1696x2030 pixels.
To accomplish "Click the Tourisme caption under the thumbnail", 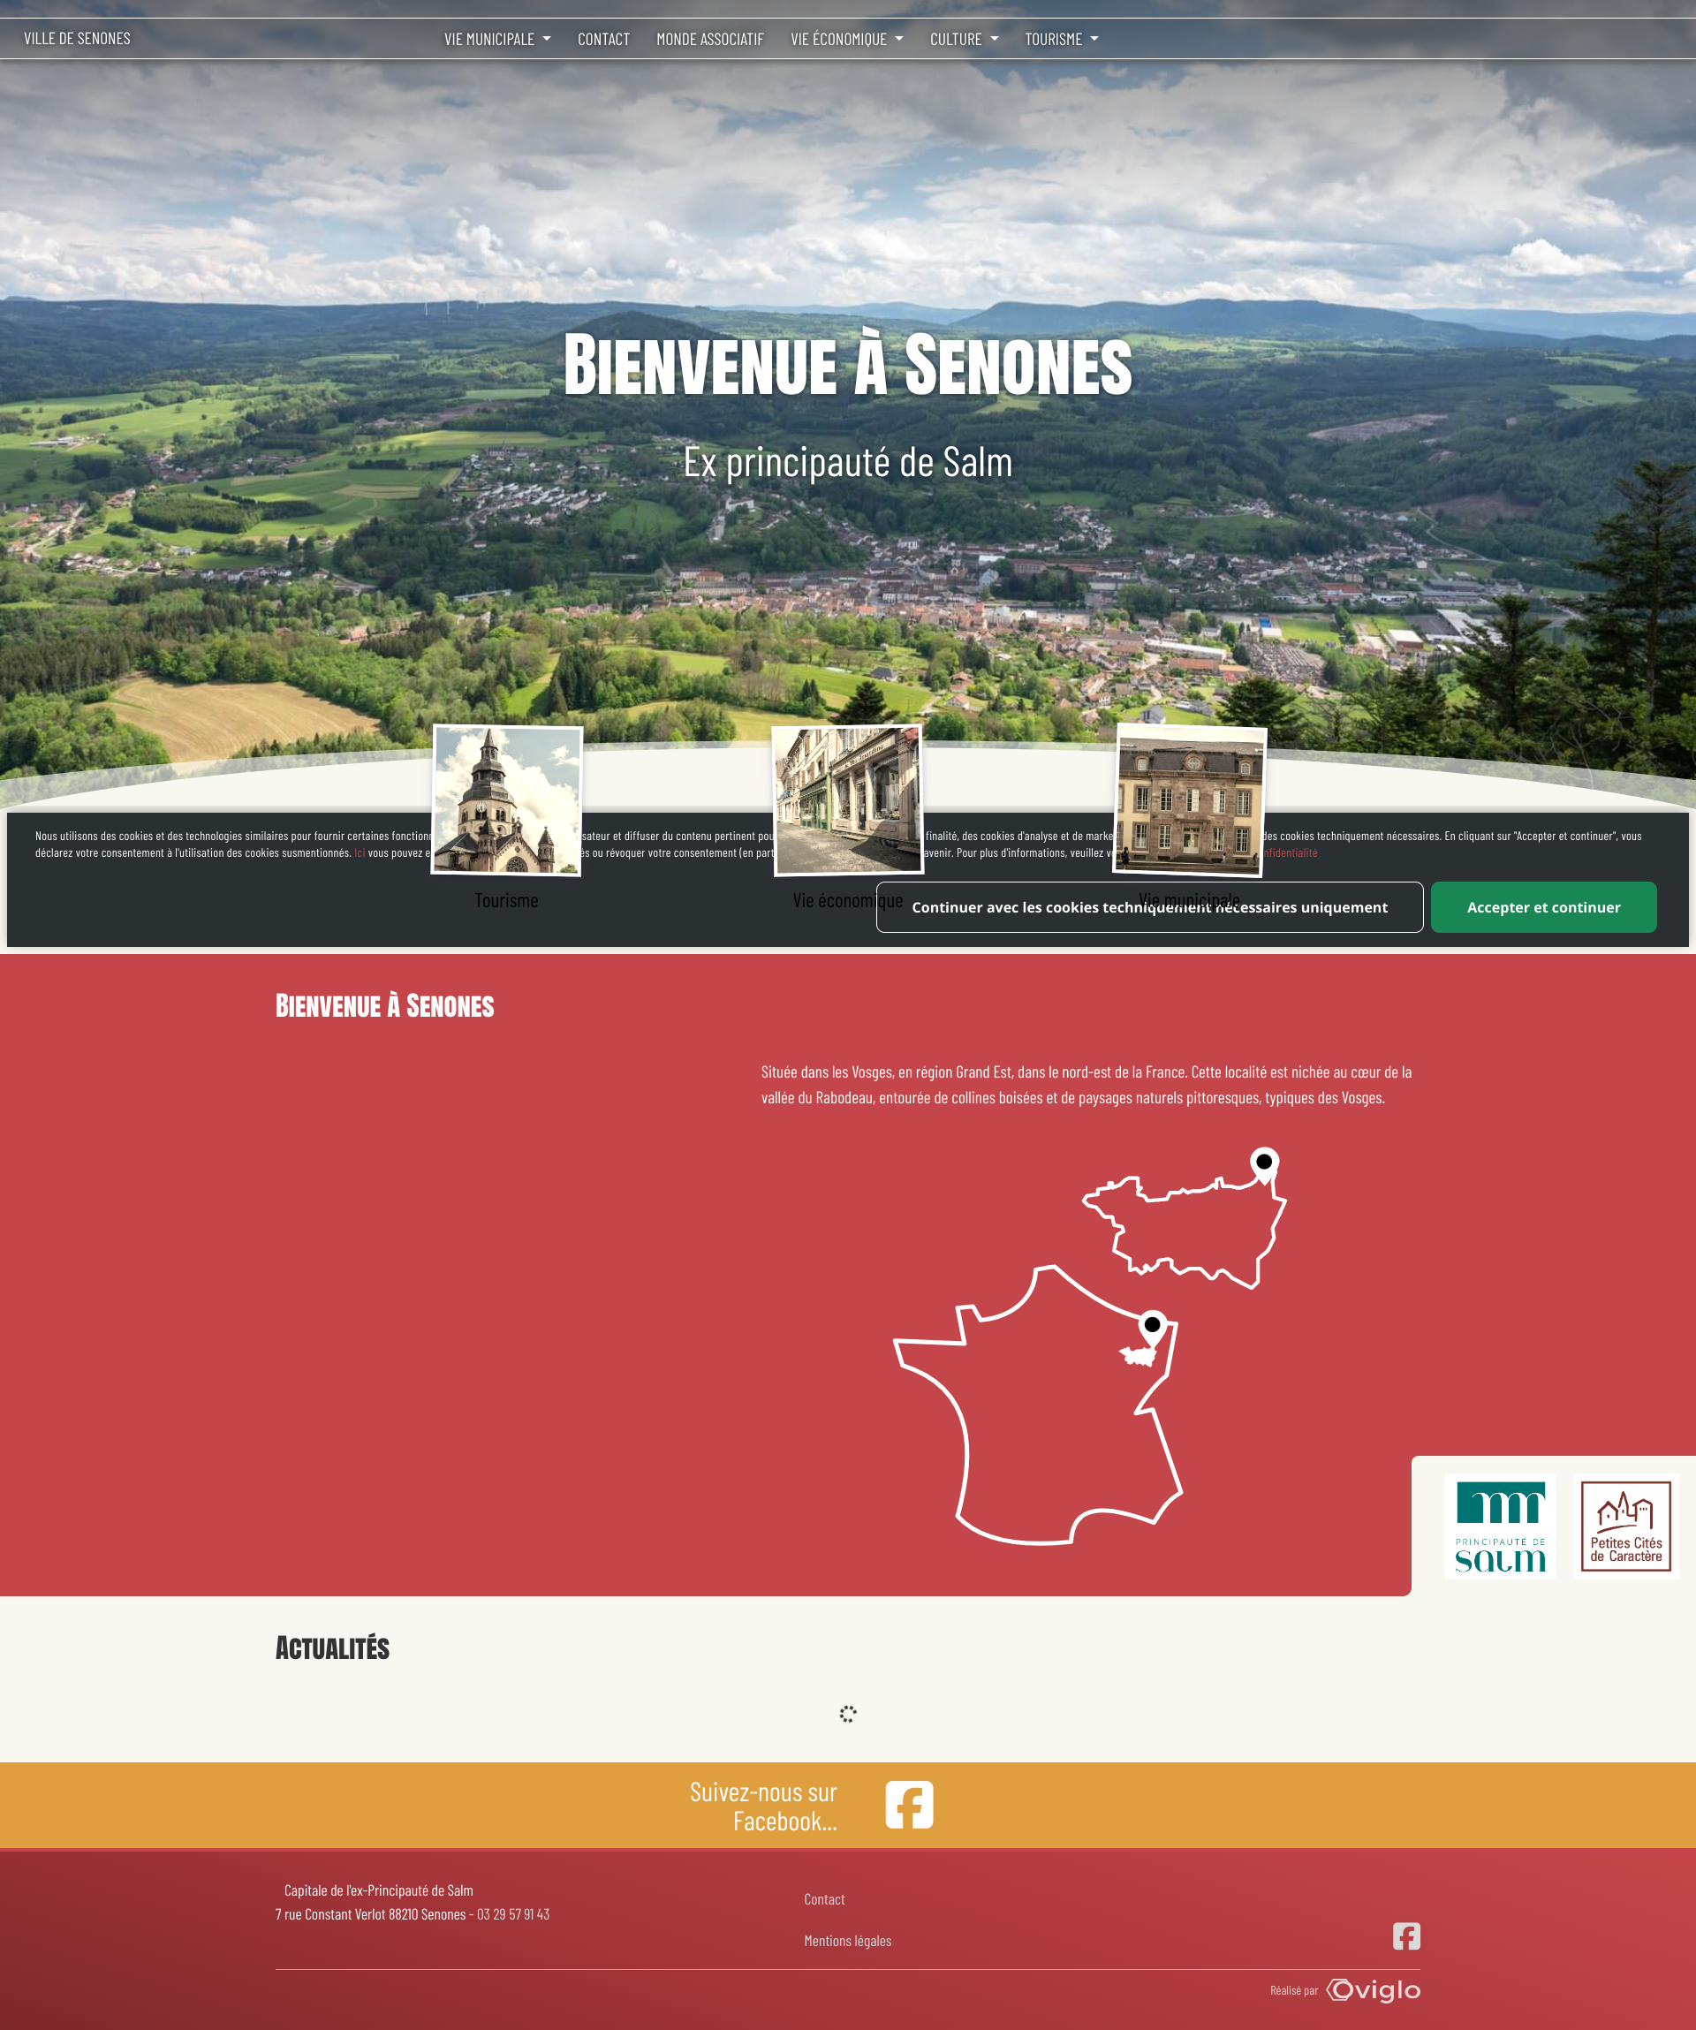I will (506, 900).
